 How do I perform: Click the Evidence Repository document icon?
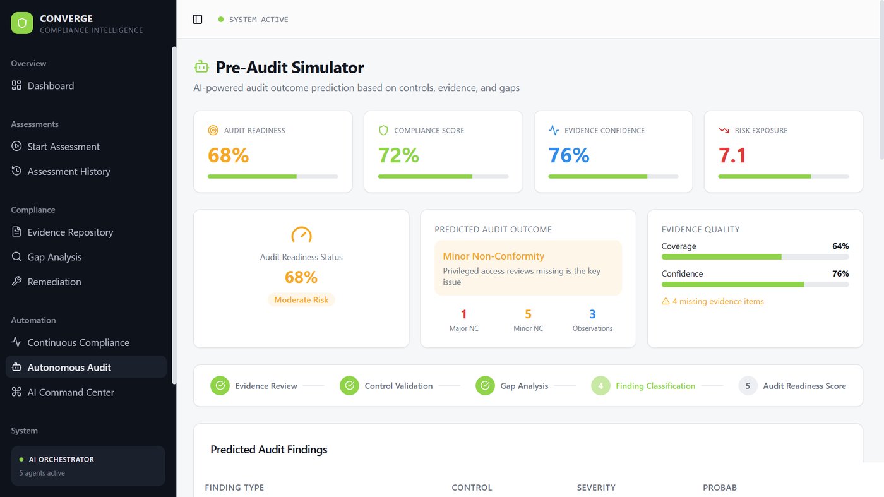click(x=16, y=232)
